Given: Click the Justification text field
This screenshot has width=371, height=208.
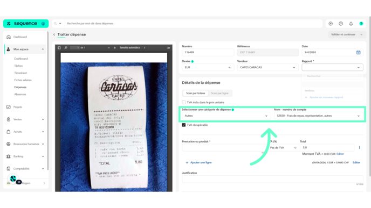Looking at the screenshot, I should [x=272, y=179].
